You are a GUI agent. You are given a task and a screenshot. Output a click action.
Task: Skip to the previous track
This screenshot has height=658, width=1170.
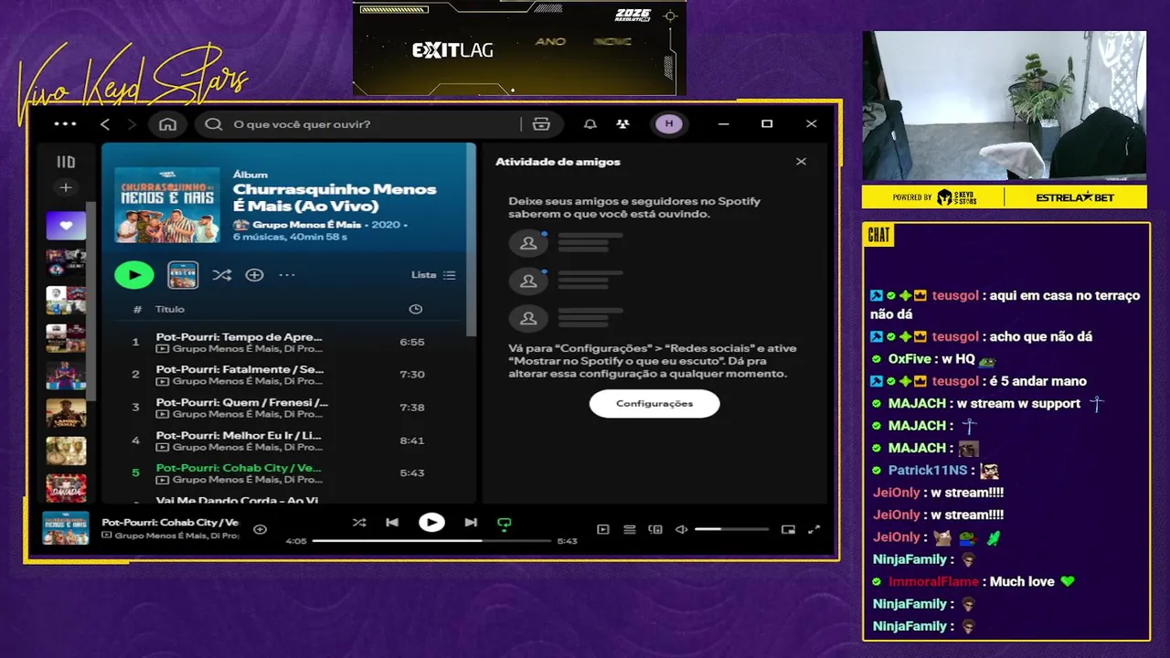pos(392,523)
